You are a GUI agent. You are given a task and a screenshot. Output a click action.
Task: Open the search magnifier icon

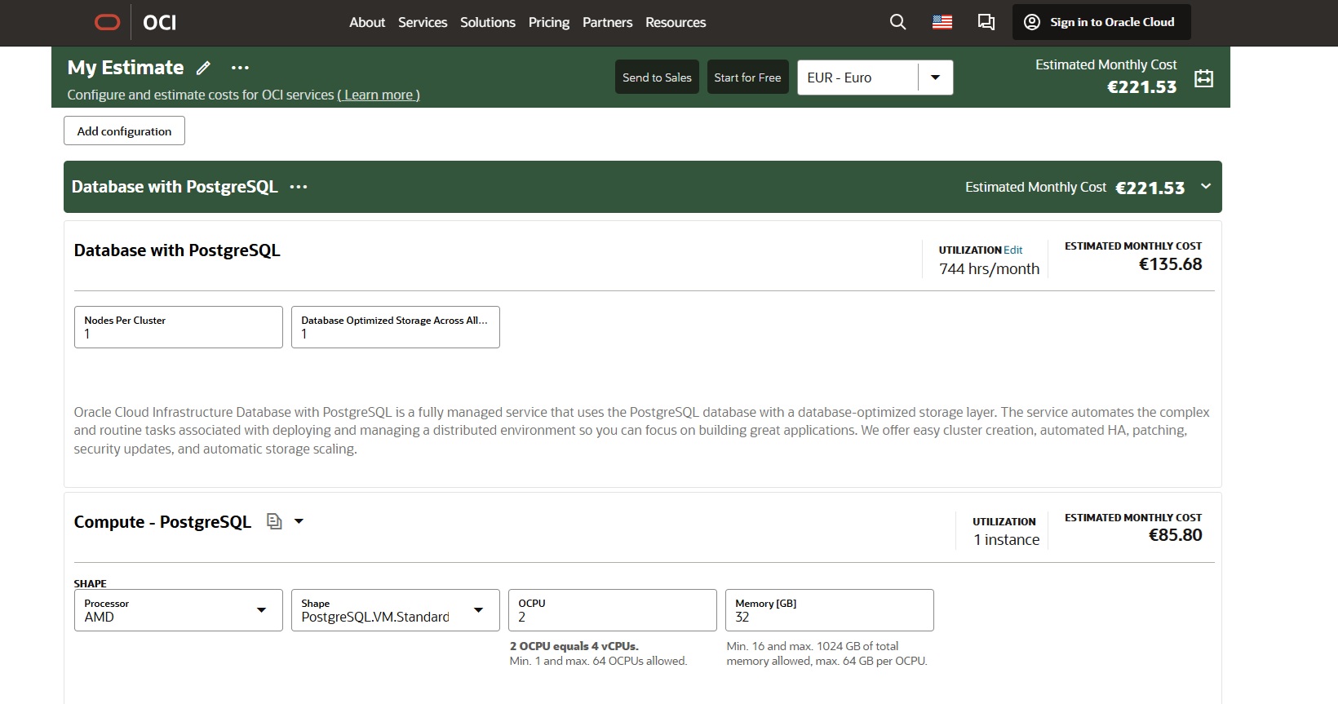tap(897, 22)
